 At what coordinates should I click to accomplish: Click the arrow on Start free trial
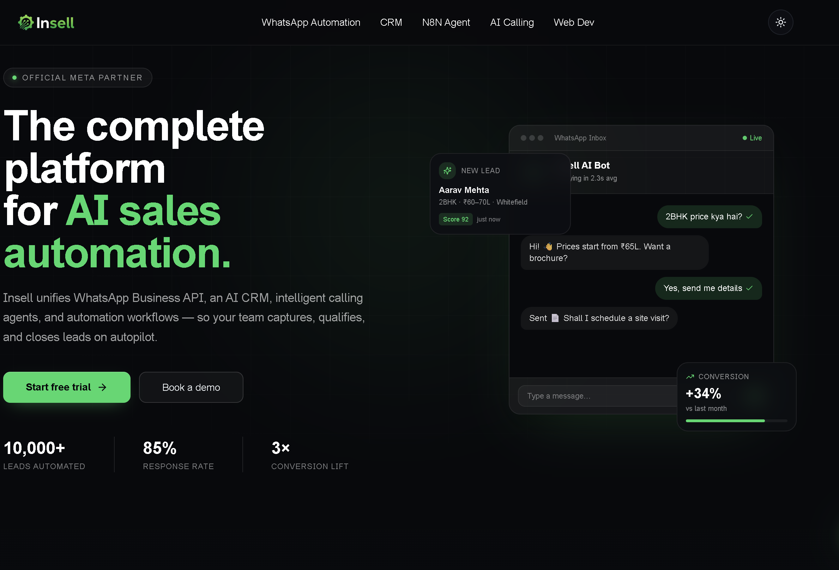(x=103, y=387)
